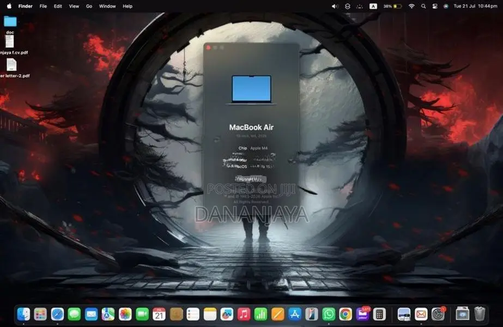
Task: Click the MacBook Air laptop image
Action: pos(251,90)
